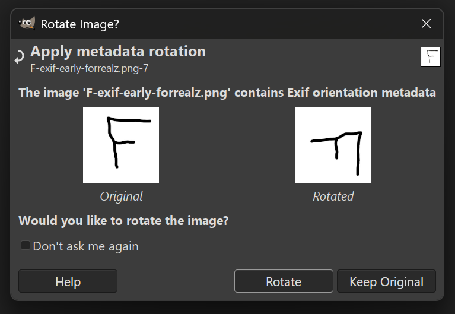455x314 pixels.
Task: Choose the Keep Original button
Action: pyautogui.click(x=386, y=281)
